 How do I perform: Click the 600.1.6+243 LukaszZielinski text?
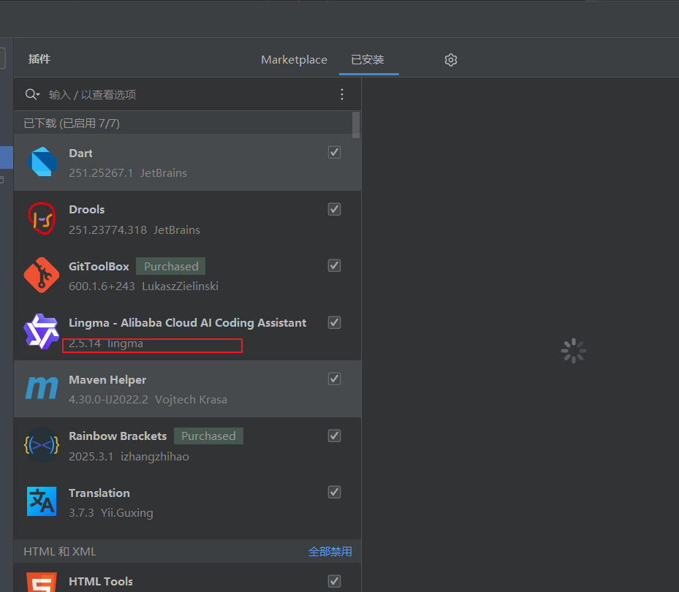click(143, 286)
